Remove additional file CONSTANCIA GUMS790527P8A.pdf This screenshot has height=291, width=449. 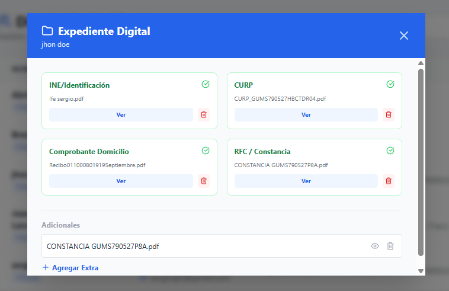coord(390,246)
